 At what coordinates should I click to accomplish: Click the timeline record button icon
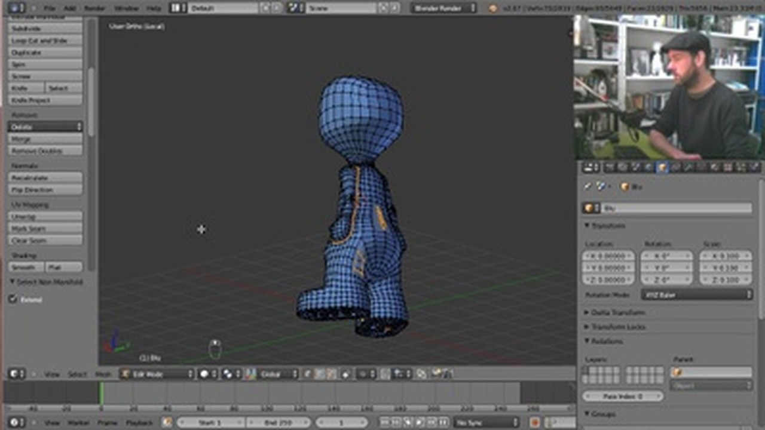[x=534, y=422]
